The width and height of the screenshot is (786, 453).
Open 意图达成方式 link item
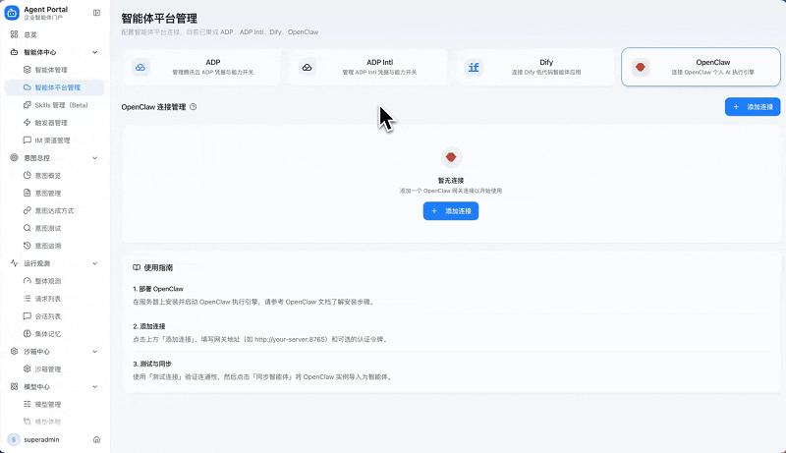tap(54, 210)
